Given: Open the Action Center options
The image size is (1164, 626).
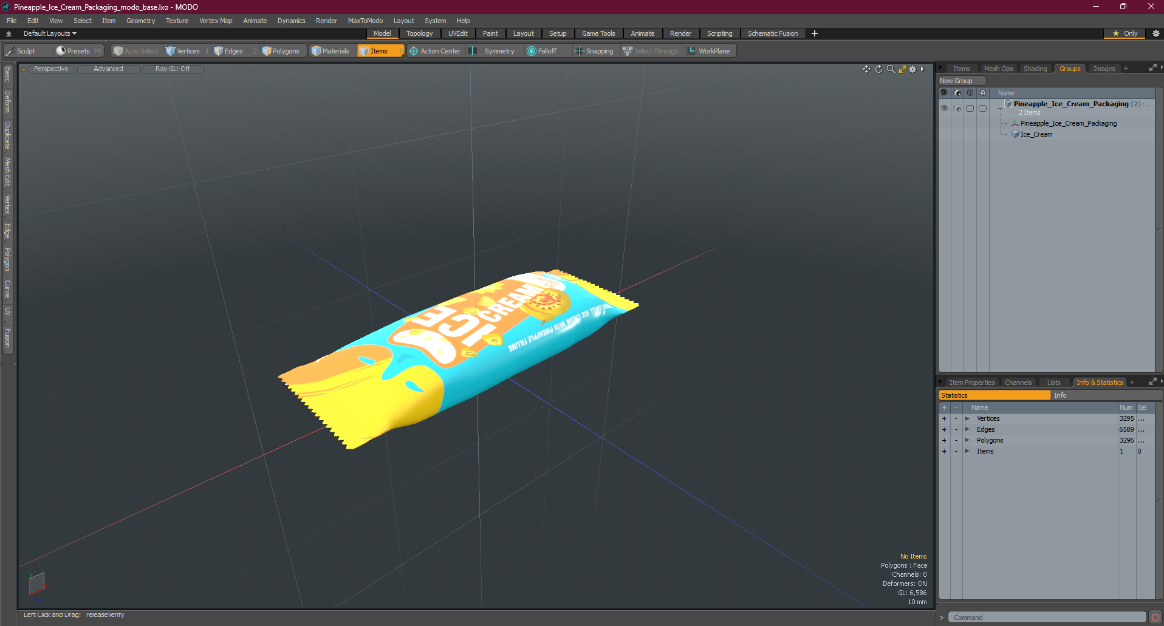Looking at the screenshot, I should click(x=435, y=51).
